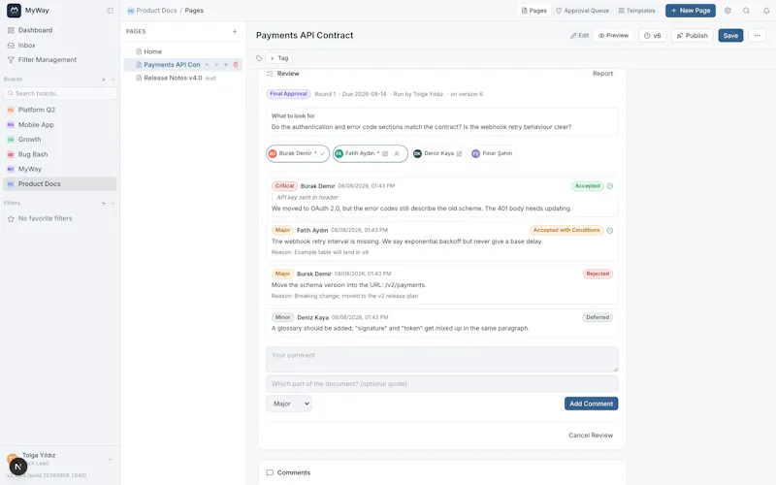Open notifications via the bell icon

tap(766, 11)
